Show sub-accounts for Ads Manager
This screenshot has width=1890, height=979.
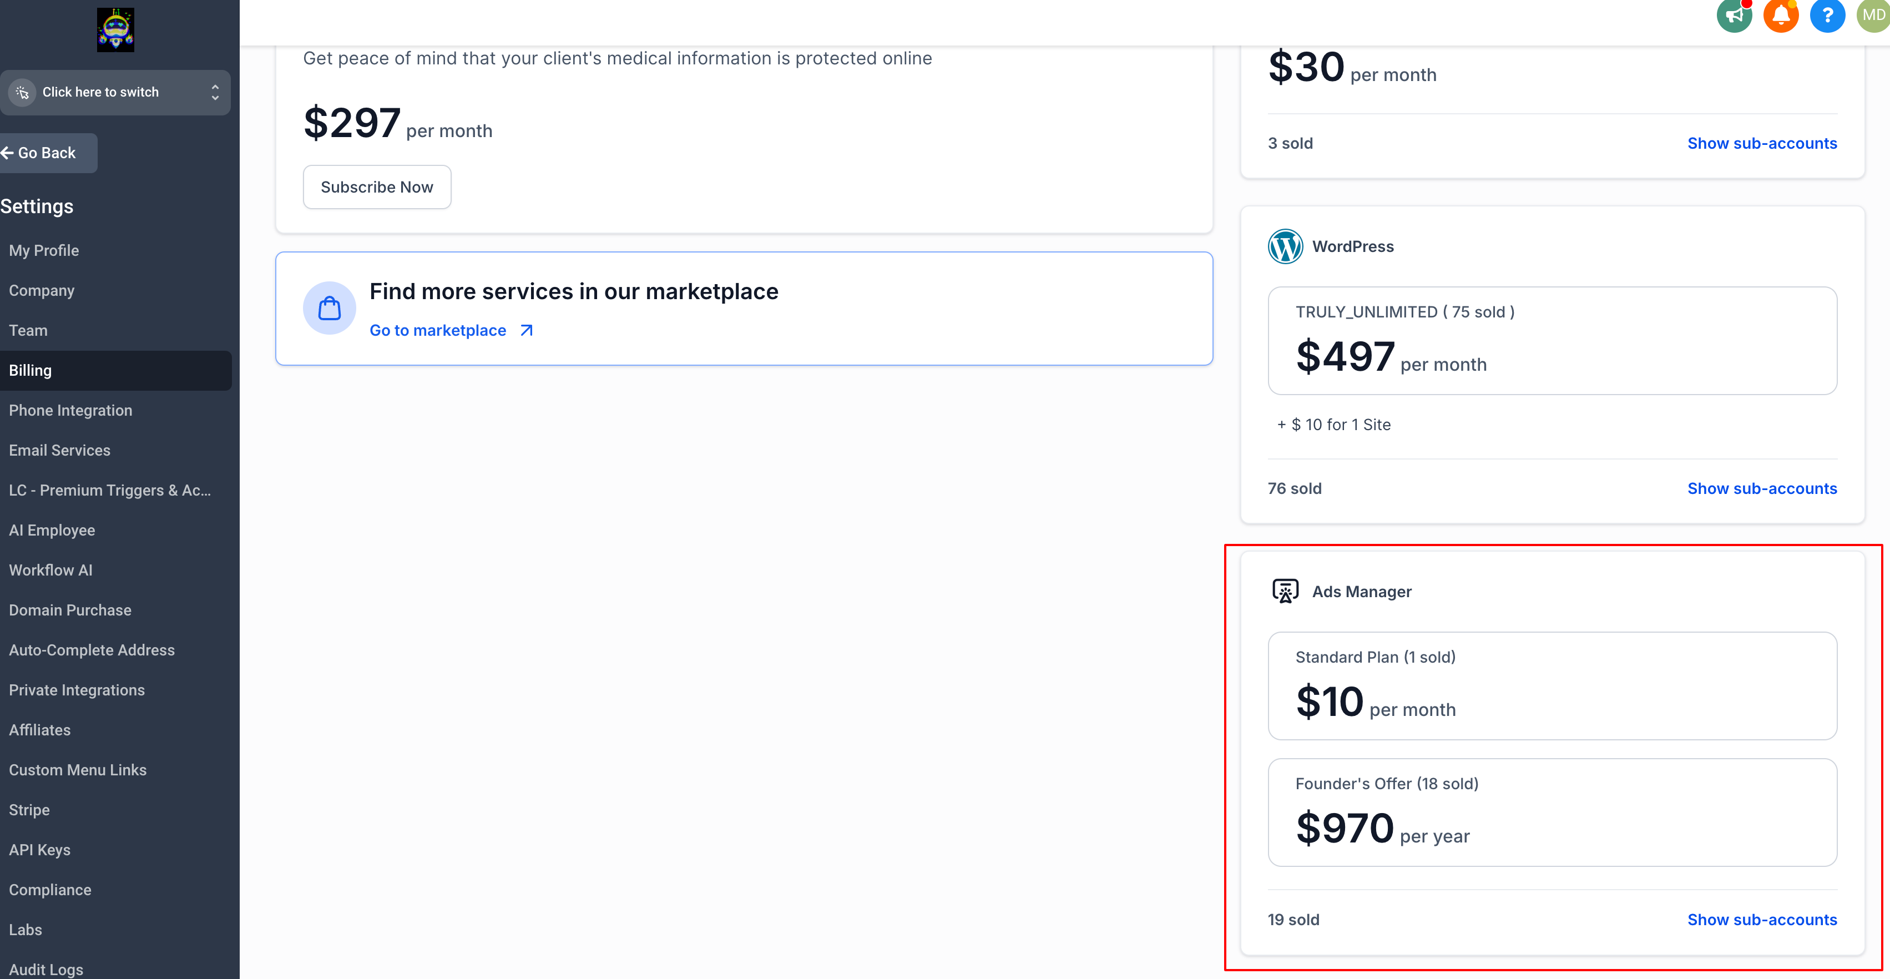tap(1762, 920)
